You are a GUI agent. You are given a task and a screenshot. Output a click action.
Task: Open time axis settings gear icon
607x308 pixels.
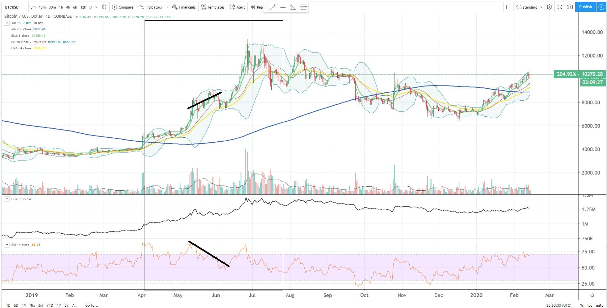click(x=592, y=295)
